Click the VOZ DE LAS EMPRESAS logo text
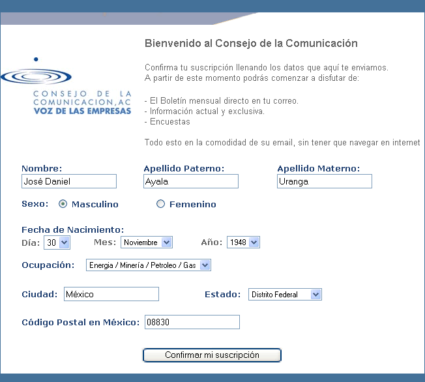Screen dimensions: 425x382 pos(82,111)
